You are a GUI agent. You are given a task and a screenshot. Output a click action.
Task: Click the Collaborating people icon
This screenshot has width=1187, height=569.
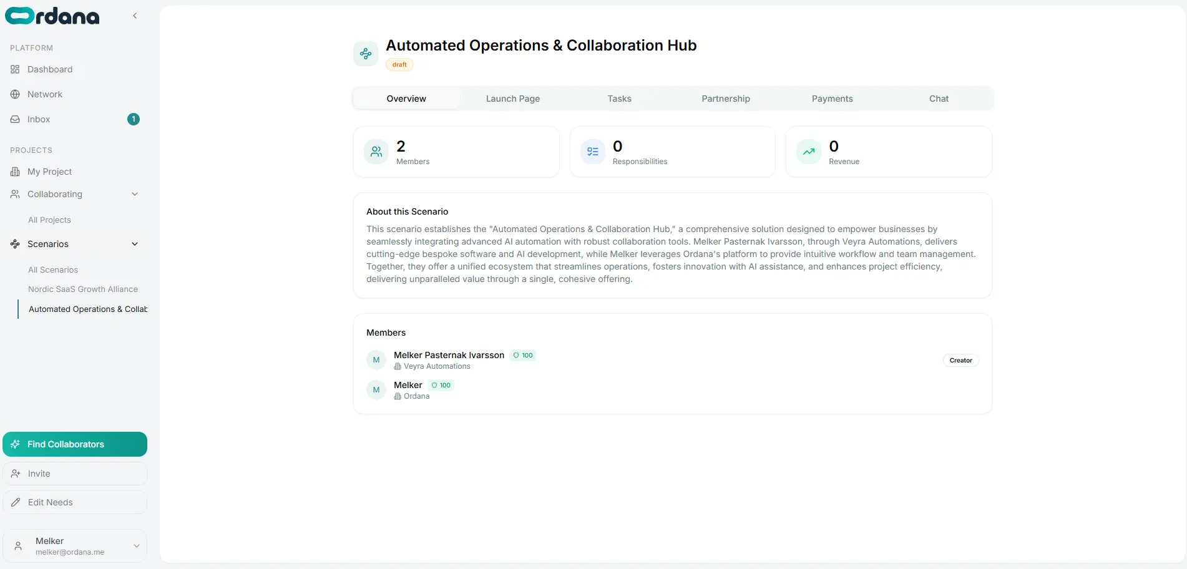pyautogui.click(x=15, y=194)
